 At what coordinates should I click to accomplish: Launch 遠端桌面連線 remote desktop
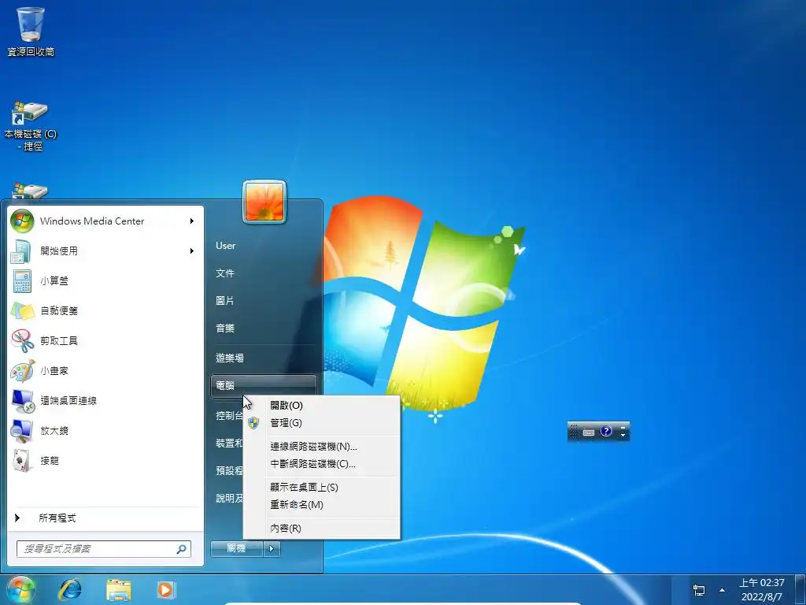click(105, 401)
